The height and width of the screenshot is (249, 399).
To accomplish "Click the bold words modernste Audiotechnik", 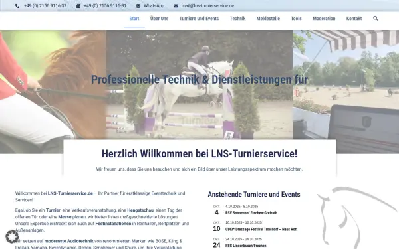I will coord(69,241).
